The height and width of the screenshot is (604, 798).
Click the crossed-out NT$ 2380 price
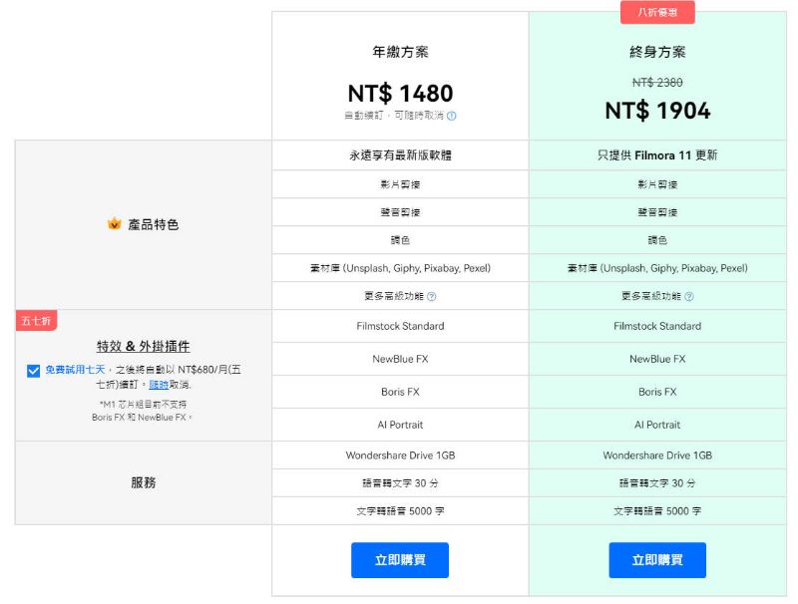click(x=657, y=83)
